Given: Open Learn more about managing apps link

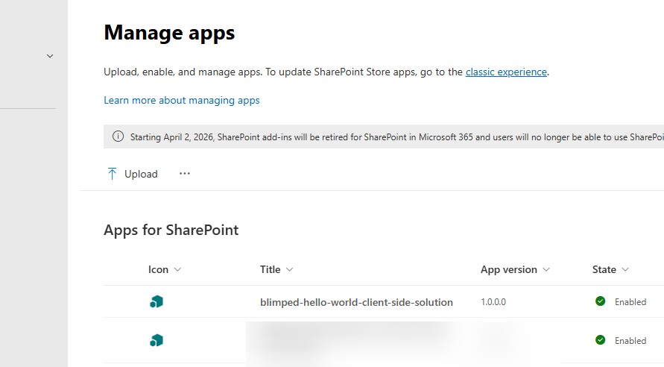Looking at the screenshot, I should pos(182,101).
